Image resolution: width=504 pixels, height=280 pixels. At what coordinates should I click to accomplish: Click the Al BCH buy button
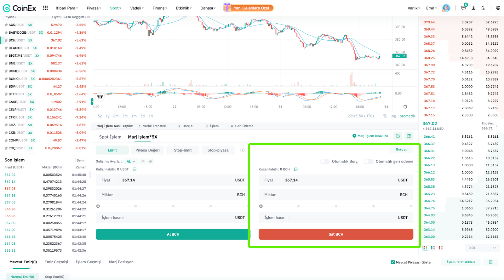[173, 234]
